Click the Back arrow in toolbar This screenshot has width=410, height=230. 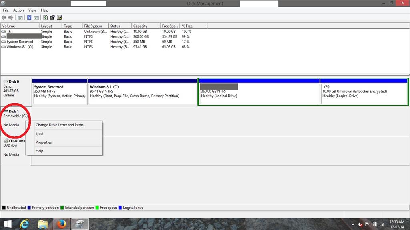click(4, 18)
